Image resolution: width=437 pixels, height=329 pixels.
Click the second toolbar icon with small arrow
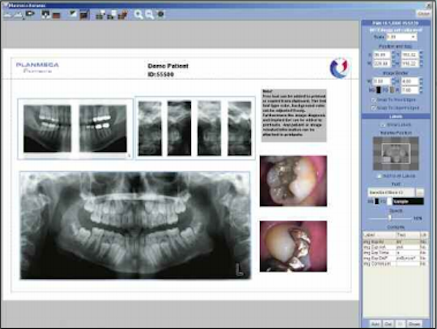coord(18,15)
